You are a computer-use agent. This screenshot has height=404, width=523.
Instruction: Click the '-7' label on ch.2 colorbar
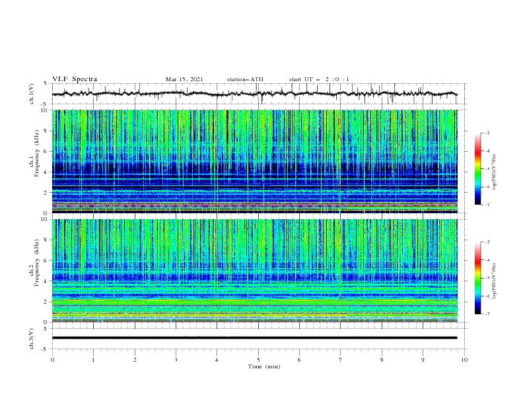pos(487,314)
